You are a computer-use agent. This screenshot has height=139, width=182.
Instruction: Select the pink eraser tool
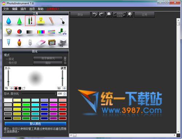41,42
